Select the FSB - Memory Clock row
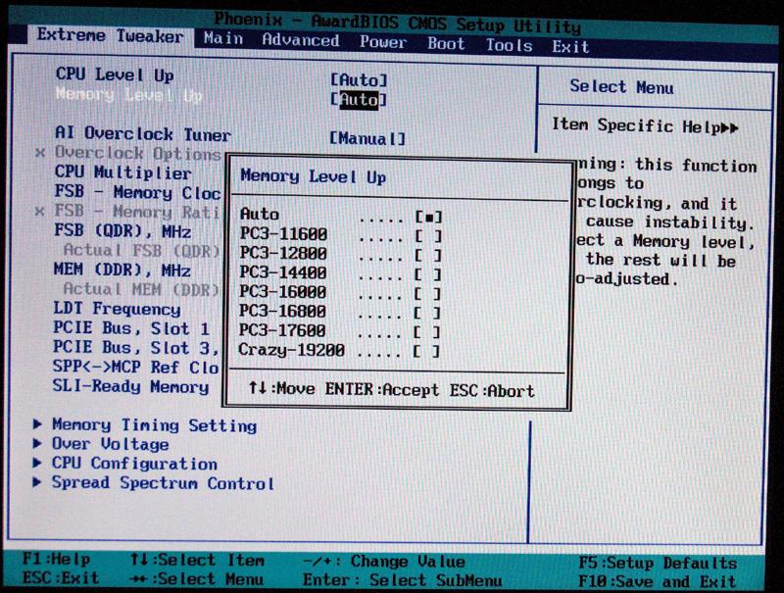This screenshot has height=593, width=784. pyautogui.click(x=137, y=192)
